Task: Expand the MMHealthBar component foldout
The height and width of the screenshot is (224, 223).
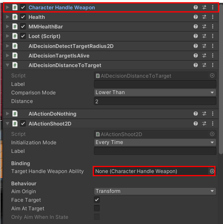Action: [7, 27]
